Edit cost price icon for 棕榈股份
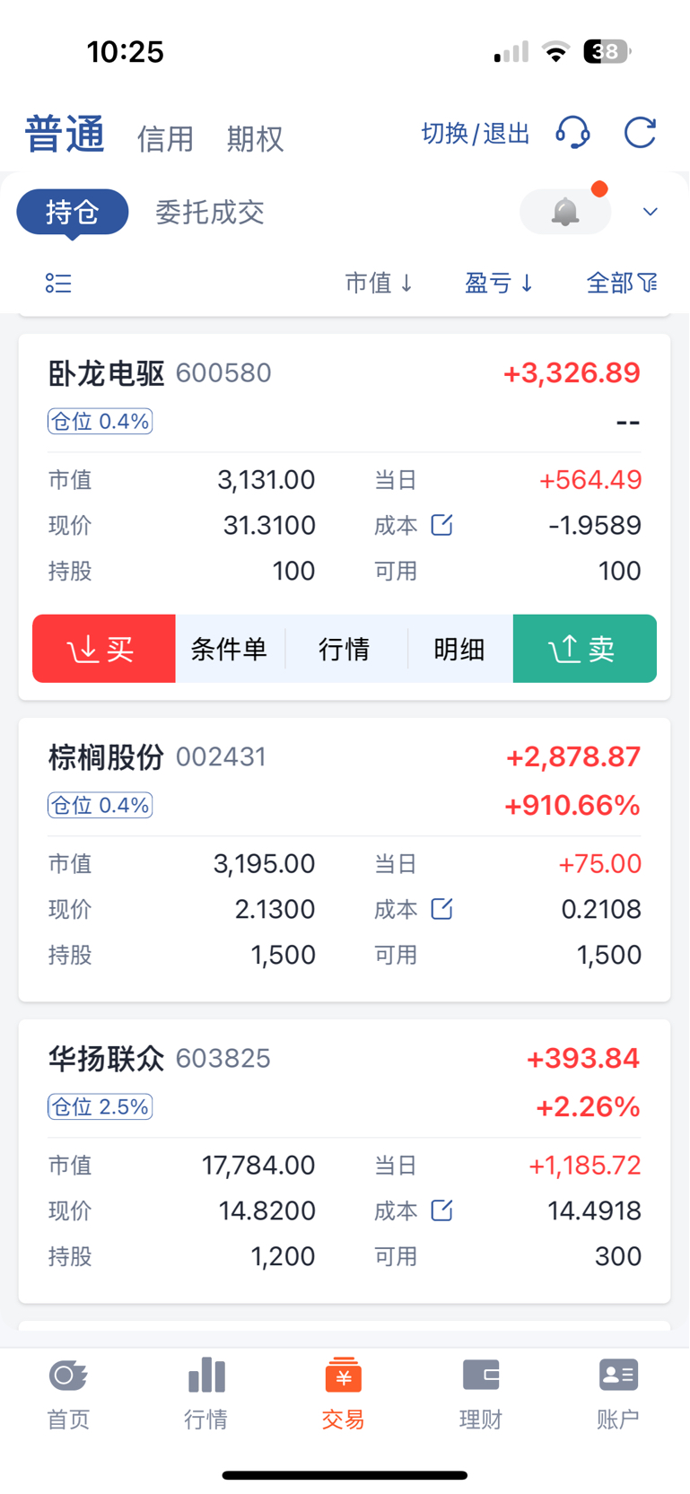Image resolution: width=690 pixels, height=1494 pixels. [441, 909]
